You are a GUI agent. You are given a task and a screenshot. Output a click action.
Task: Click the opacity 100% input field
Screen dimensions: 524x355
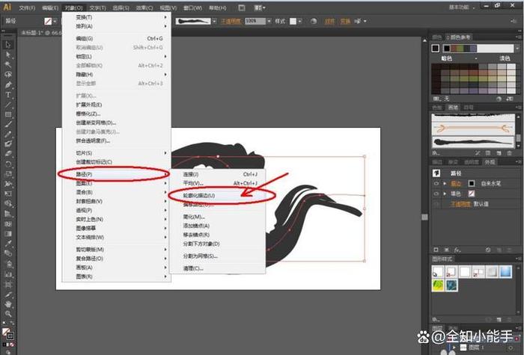click(x=255, y=21)
